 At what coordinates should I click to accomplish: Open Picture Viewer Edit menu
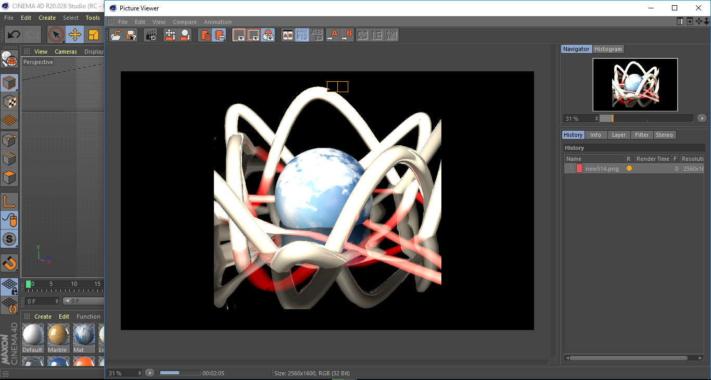(140, 22)
